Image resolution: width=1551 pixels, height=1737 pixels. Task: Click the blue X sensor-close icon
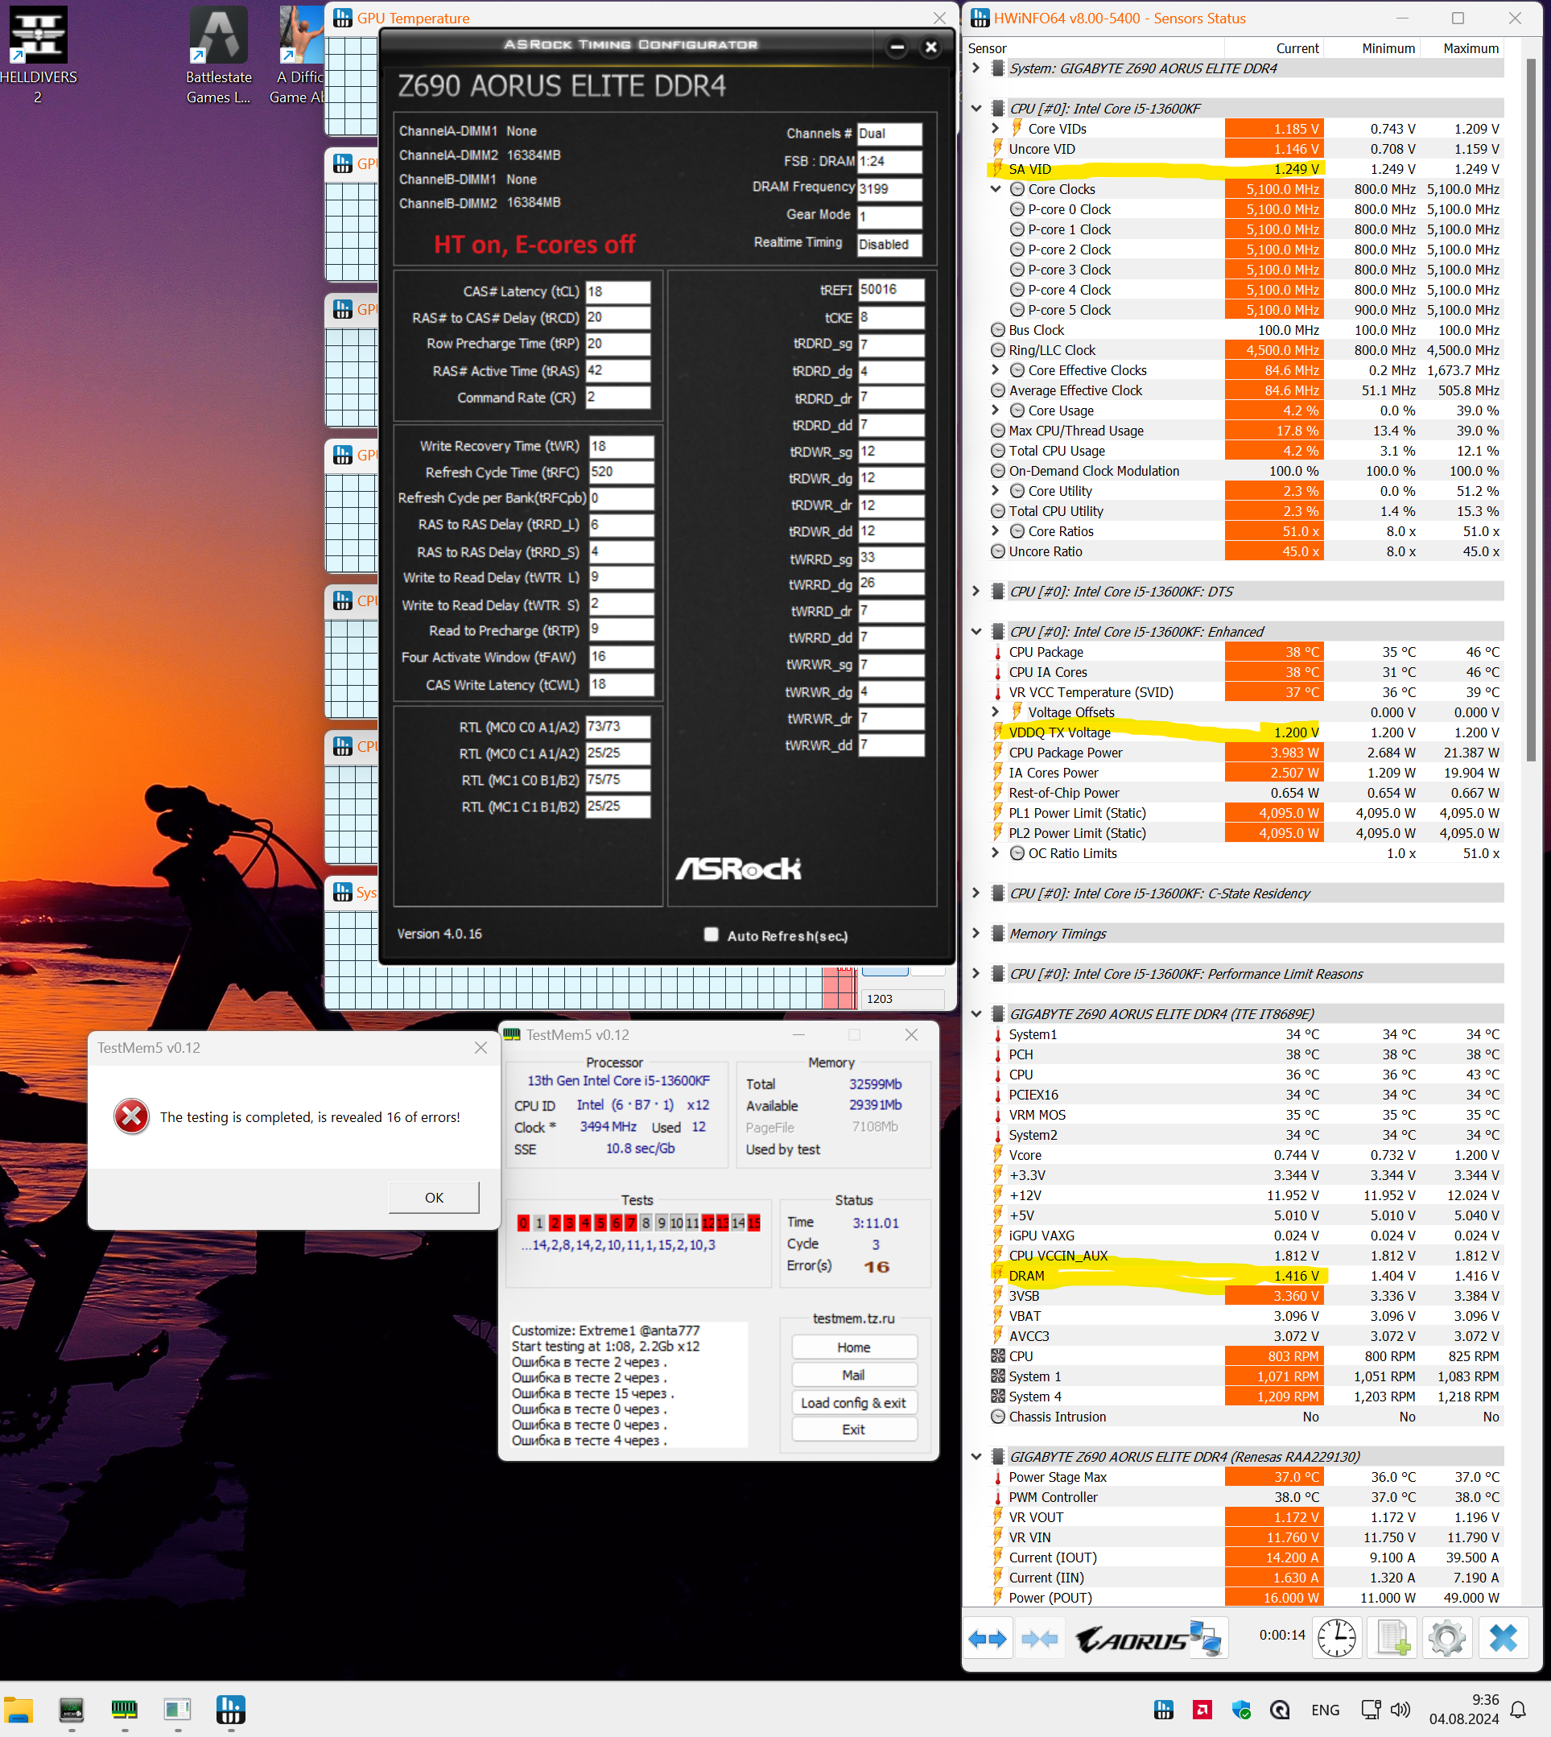[1503, 1638]
